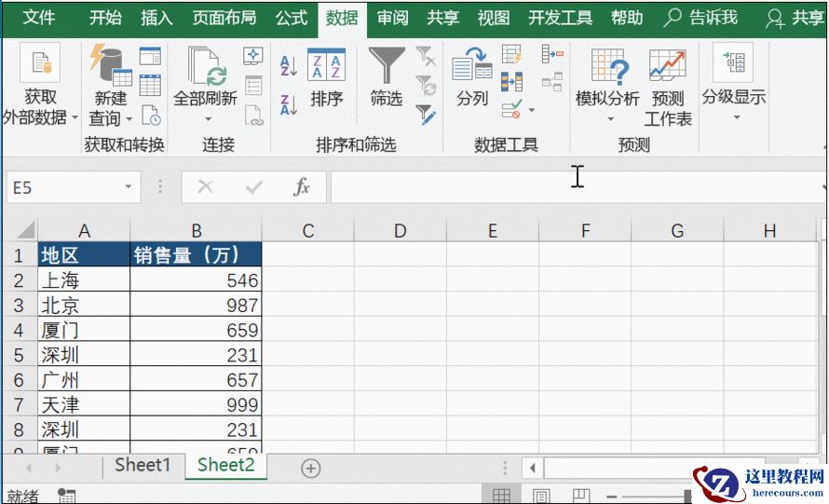The height and width of the screenshot is (504, 829).
Task: Select row 5 header
Action: coord(19,355)
